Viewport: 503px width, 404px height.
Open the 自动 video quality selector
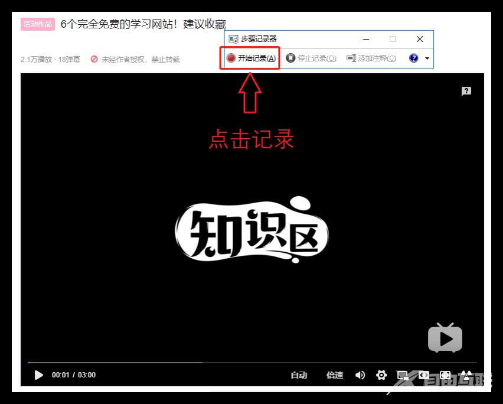(x=299, y=375)
